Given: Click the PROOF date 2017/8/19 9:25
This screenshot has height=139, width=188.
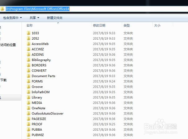Looking at the screenshot, I should click(104, 124).
